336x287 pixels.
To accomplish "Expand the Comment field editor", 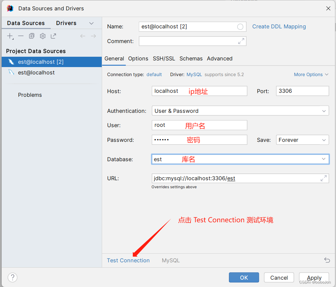I will click(241, 41).
